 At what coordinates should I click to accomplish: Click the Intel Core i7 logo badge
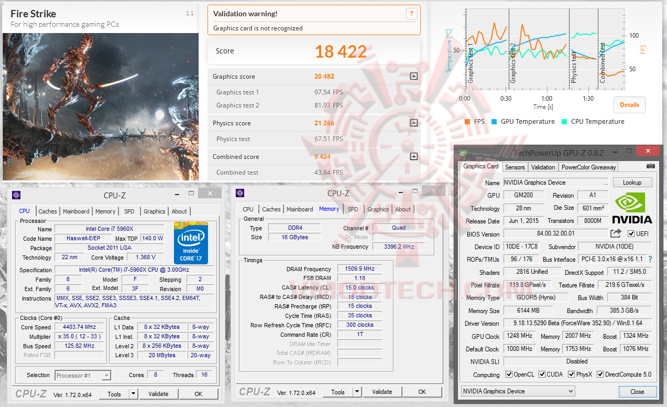(x=191, y=243)
